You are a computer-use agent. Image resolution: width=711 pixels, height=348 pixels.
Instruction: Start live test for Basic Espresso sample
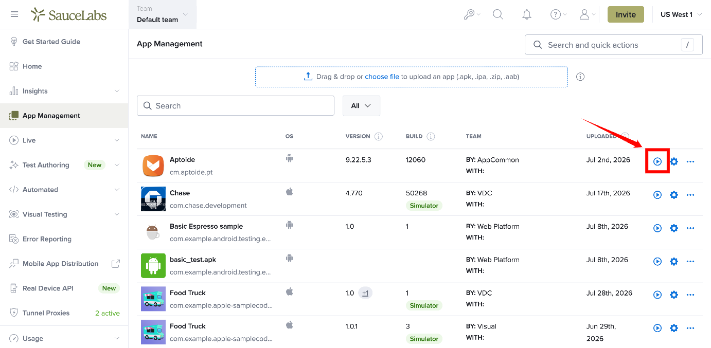[657, 228]
